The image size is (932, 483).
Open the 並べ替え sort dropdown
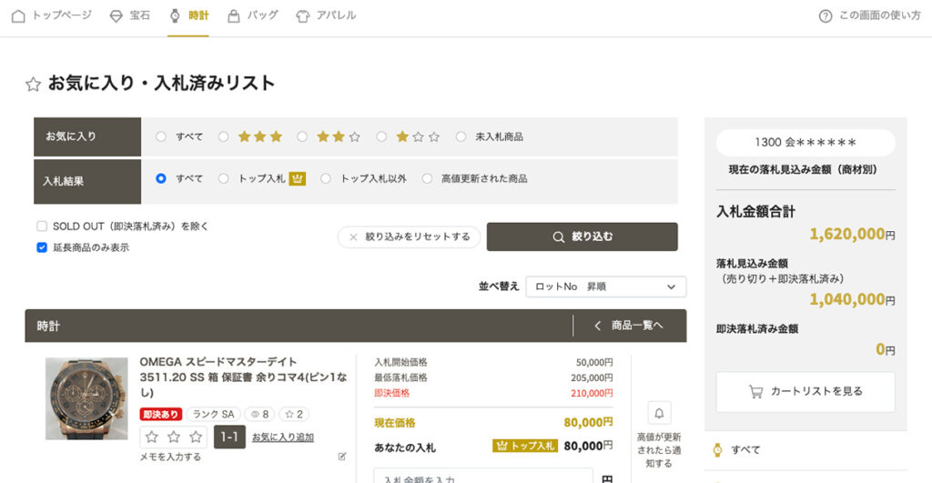[605, 287]
